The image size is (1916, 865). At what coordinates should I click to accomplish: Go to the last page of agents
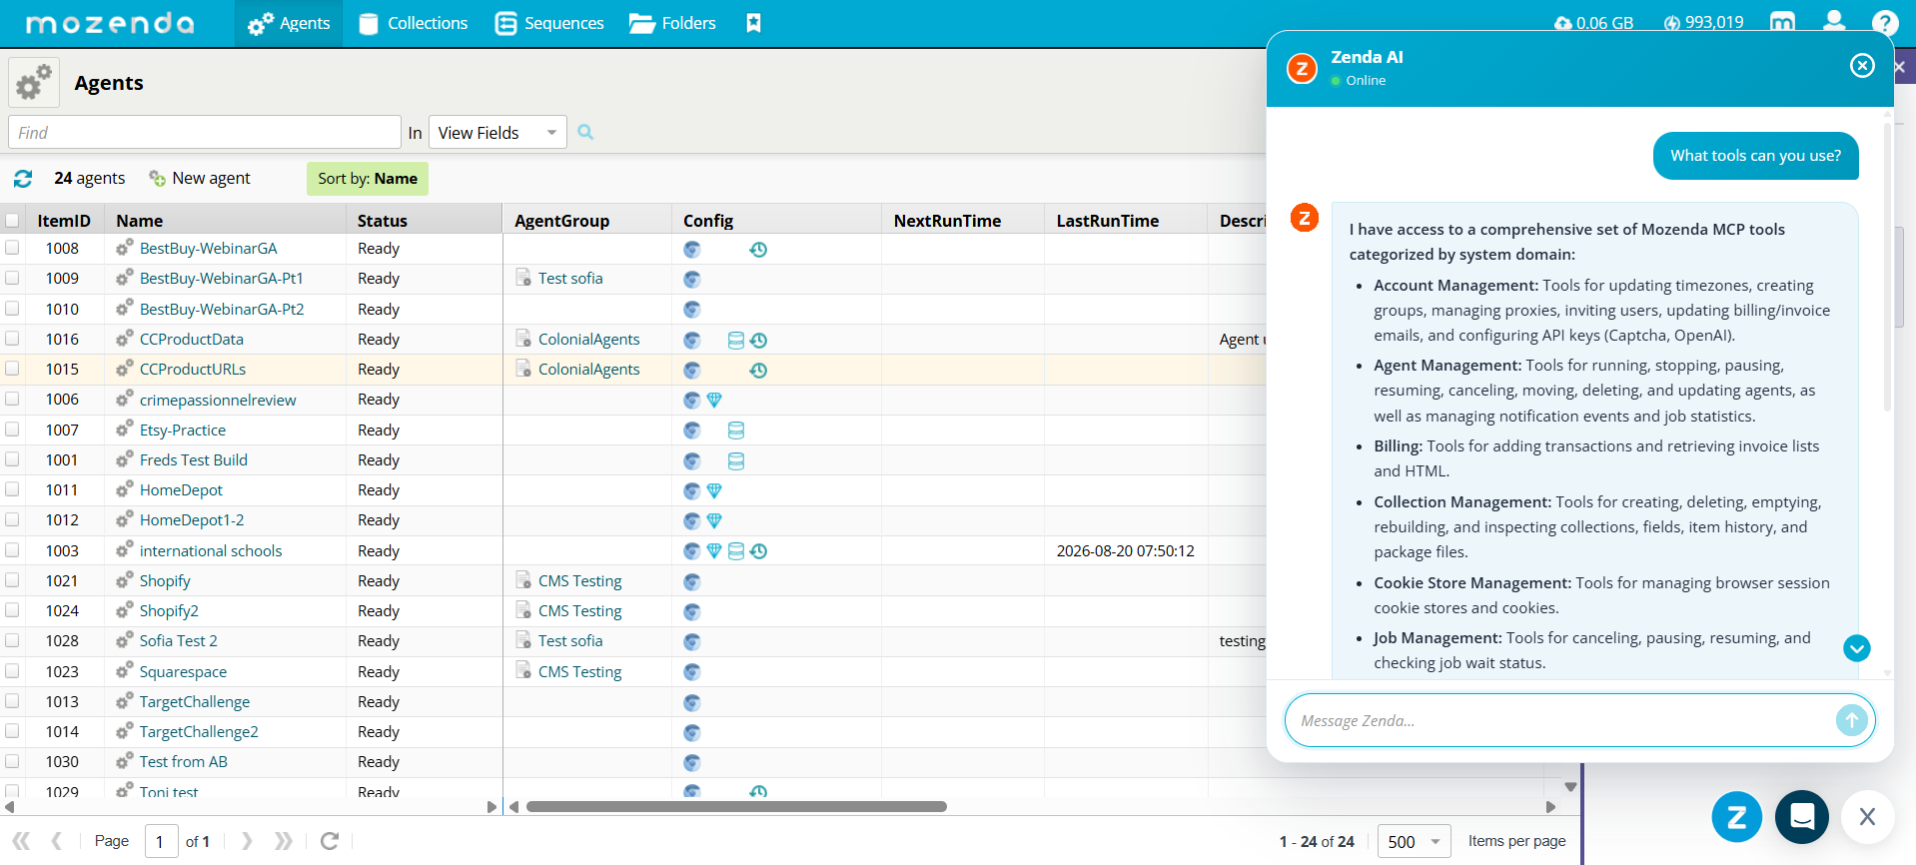tap(284, 841)
